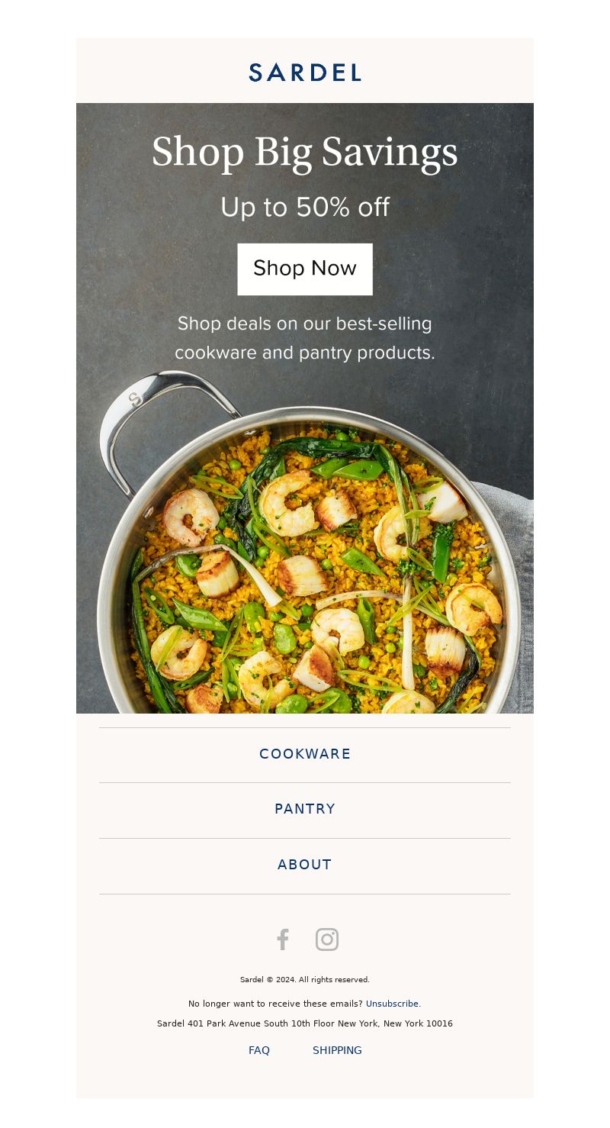610x1128 pixels.
Task: Click the Shop Now button
Action: pyautogui.click(x=305, y=269)
